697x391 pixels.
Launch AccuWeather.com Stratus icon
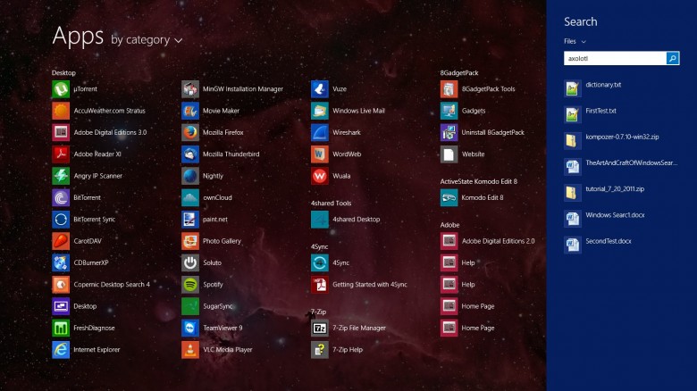click(x=61, y=111)
